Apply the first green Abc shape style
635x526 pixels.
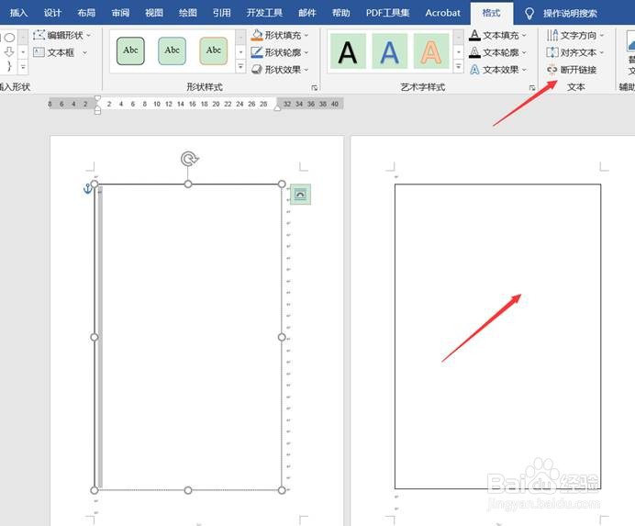130,50
